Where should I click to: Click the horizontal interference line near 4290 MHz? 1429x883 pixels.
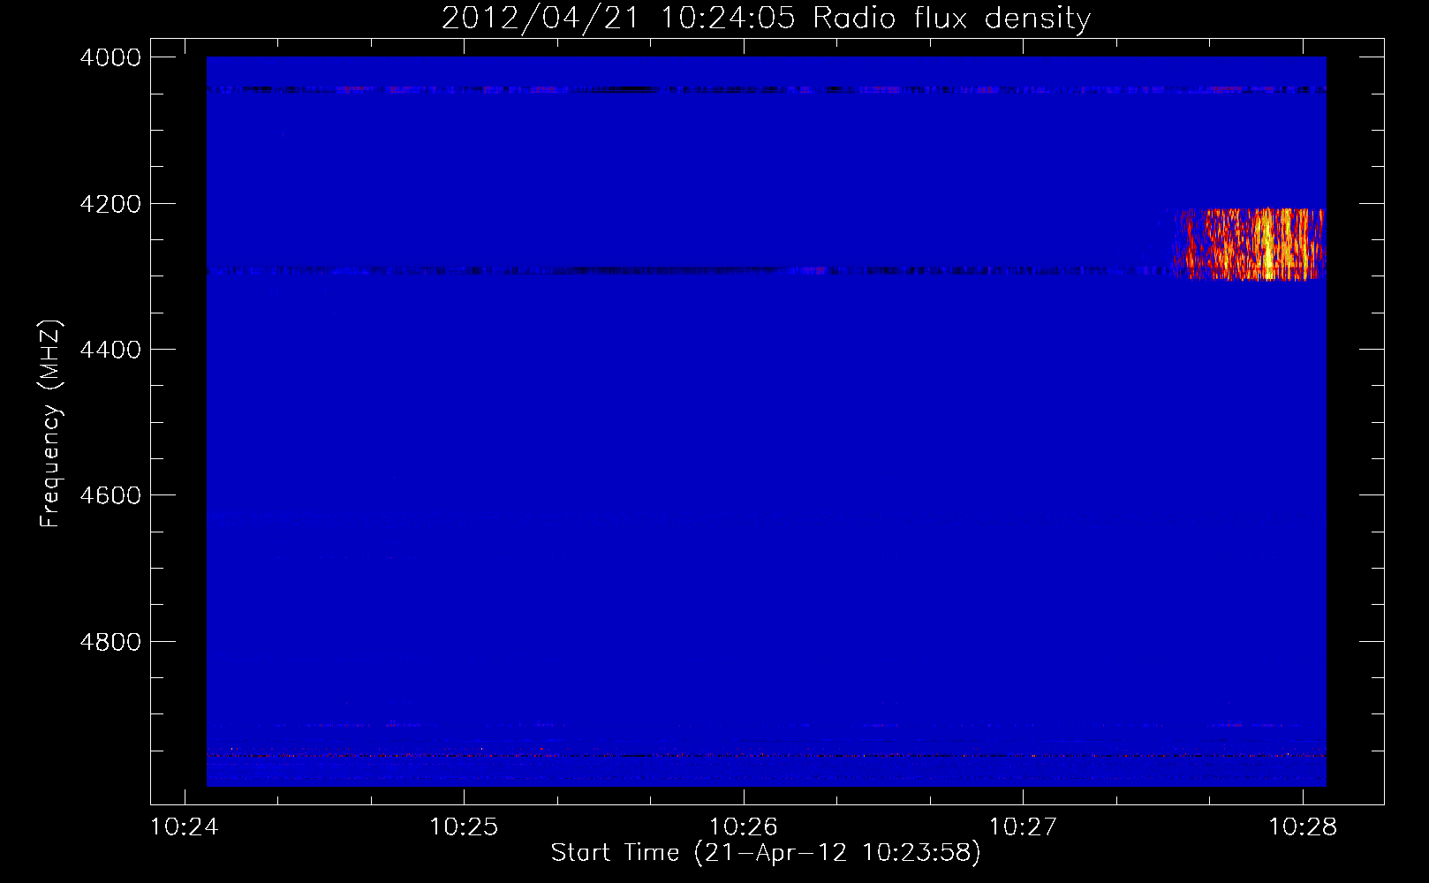[689, 271]
